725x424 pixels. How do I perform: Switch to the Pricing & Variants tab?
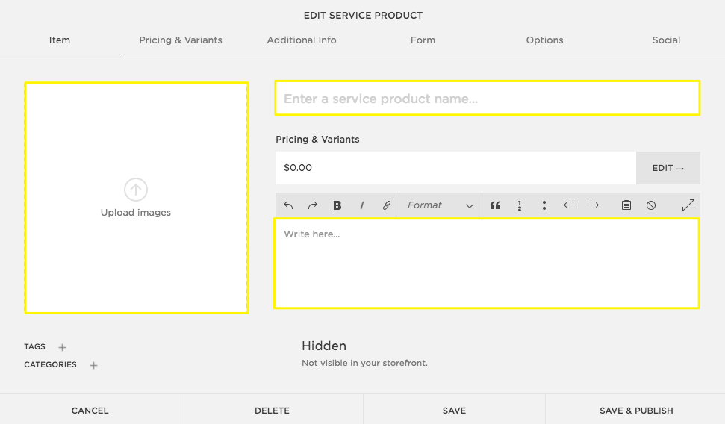(x=181, y=40)
